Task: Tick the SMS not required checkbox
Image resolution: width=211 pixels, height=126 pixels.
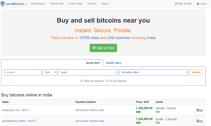Action: click(82, 81)
